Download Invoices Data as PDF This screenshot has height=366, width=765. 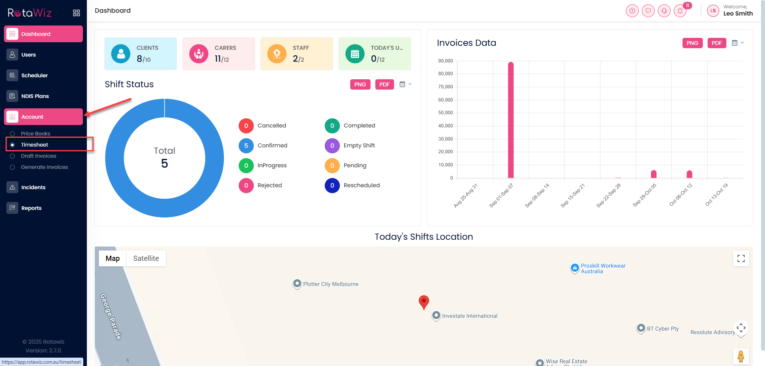tap(716, 43)
